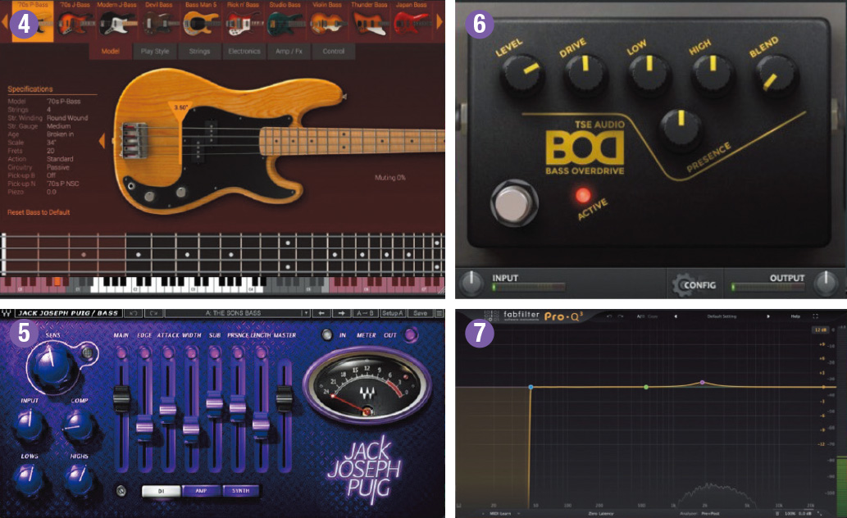
Task: Click the Blend knob on BOD
Action: click(x=776, y=75)
